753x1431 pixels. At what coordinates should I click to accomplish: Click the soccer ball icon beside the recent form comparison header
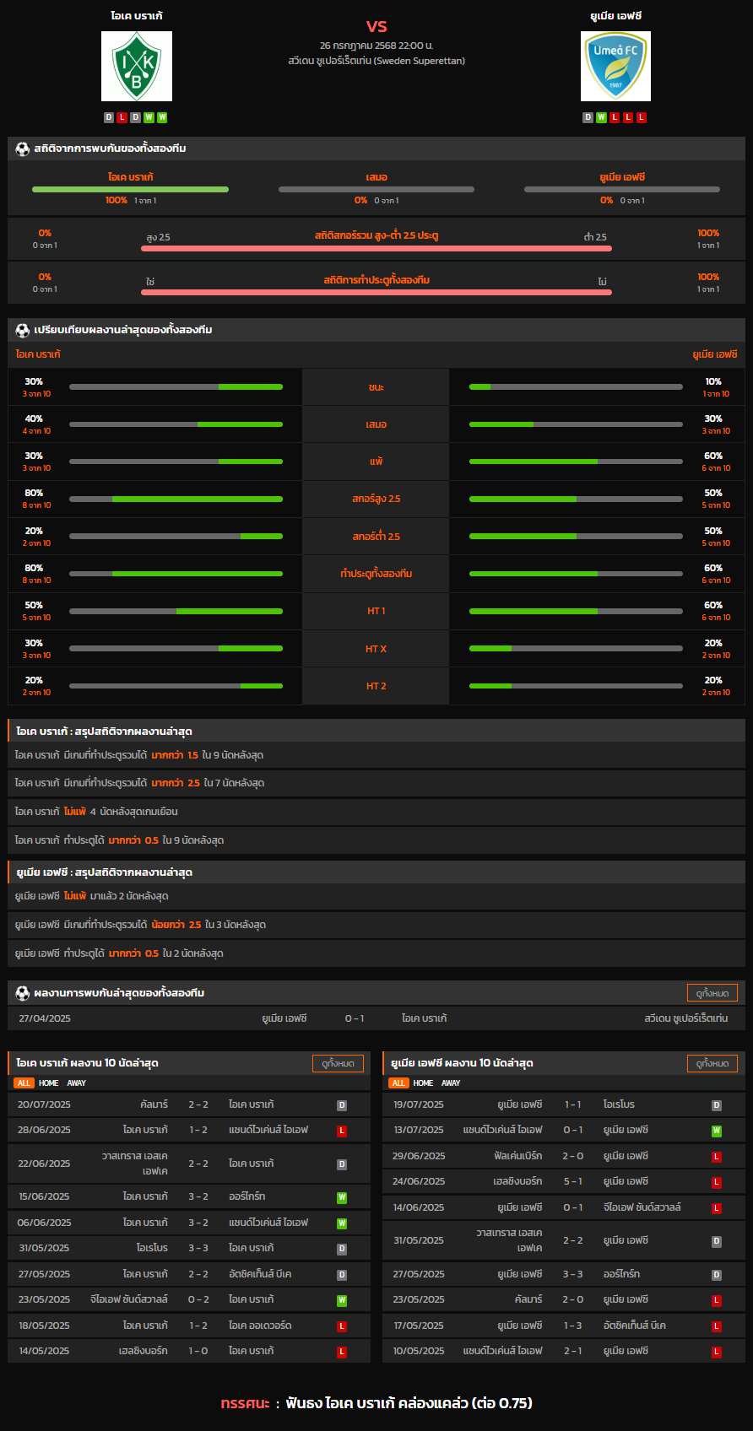click(23, 330)
